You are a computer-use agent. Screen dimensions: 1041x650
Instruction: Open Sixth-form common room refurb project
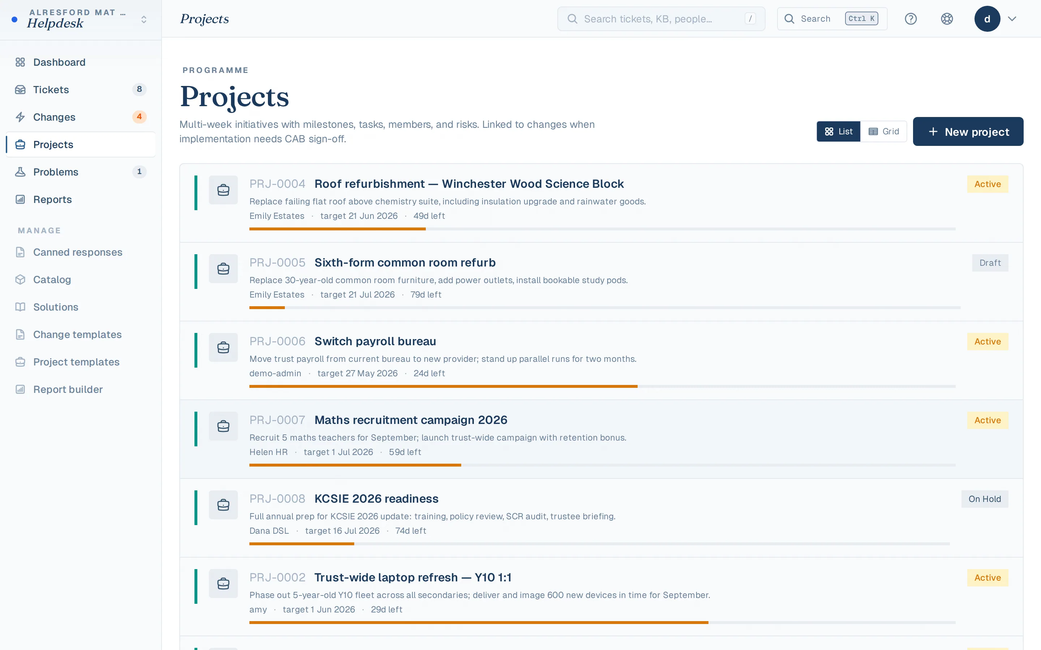tap(405, 263)
